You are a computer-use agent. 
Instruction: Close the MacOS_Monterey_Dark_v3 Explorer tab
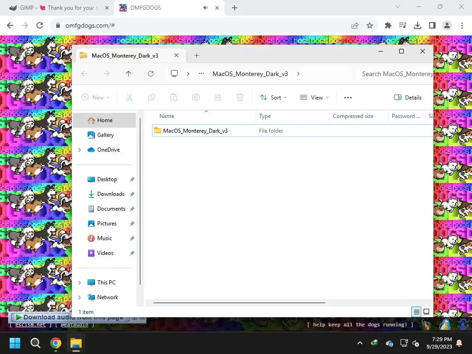point(177,55)
